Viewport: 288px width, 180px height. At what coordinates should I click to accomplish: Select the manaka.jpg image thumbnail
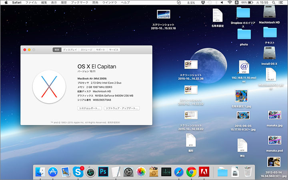274,115
